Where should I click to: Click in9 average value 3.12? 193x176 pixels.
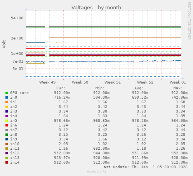pos(141,139)
